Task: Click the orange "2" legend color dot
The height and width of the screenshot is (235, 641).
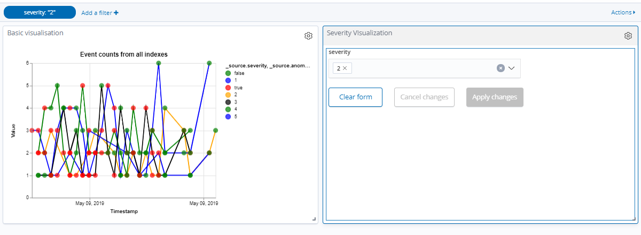Action: coord(229,94)
